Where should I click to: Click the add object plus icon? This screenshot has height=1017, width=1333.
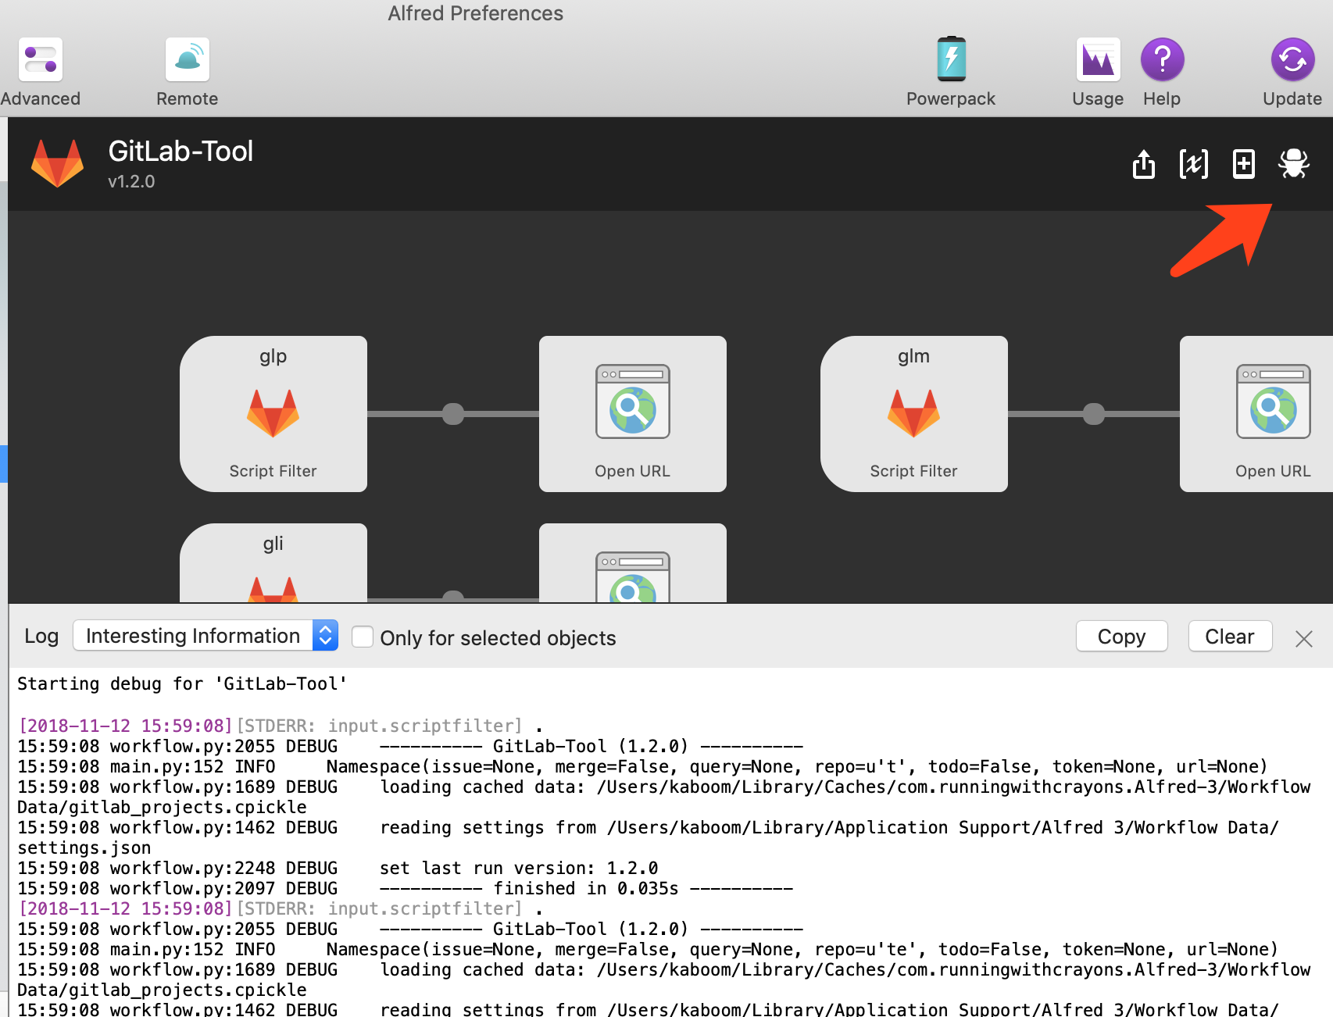pos(1243,164)
